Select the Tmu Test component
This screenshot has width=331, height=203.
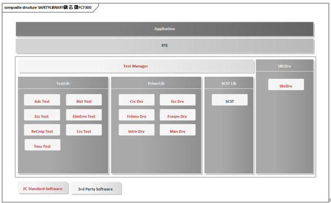[x=42, y=145]
